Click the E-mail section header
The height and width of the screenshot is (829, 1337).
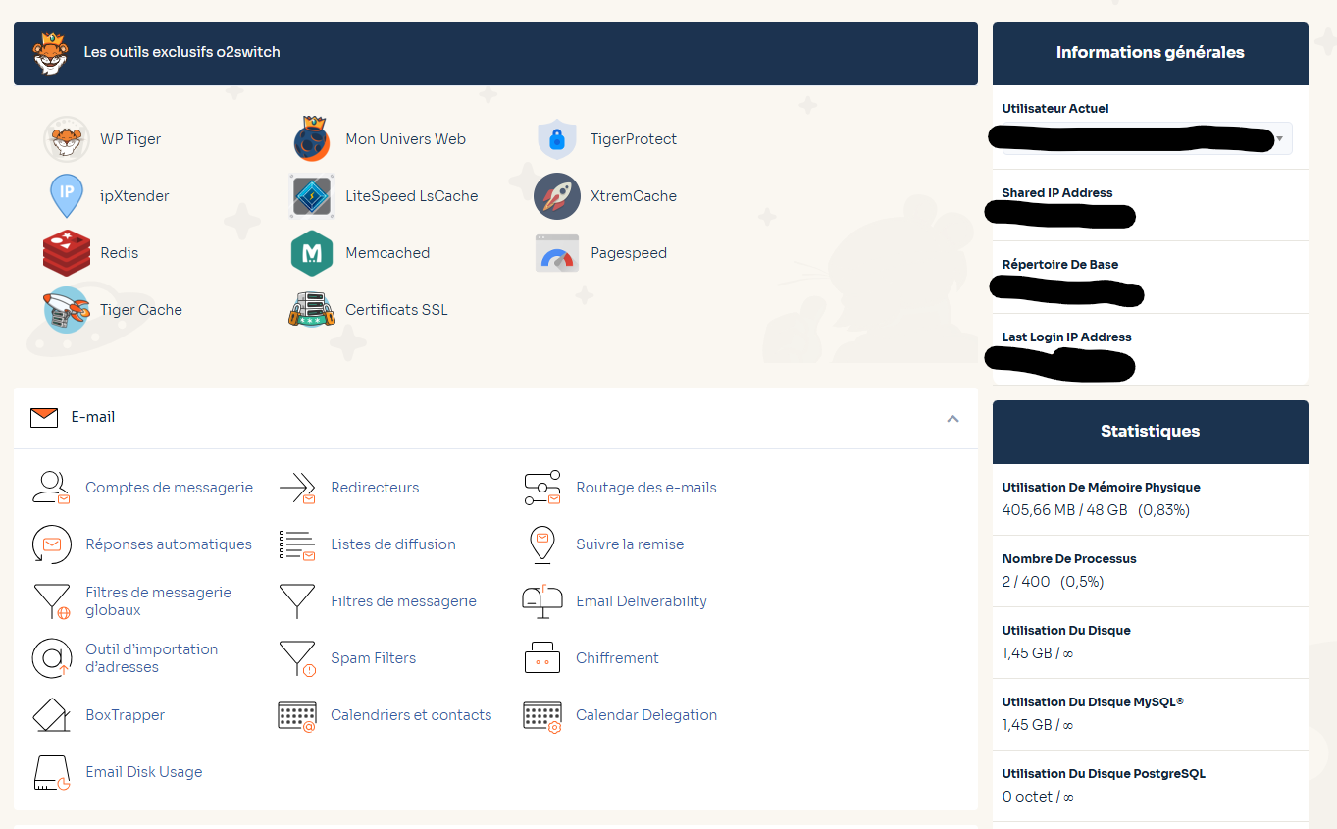pos(93,418)
